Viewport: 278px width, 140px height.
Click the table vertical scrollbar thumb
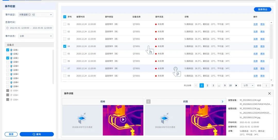pos(271,41)
